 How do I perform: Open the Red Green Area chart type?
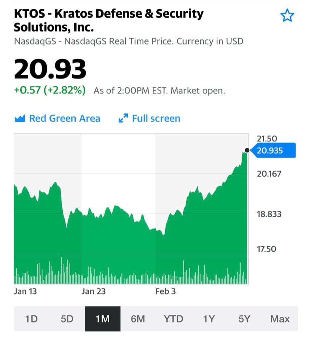click(64, 119)
